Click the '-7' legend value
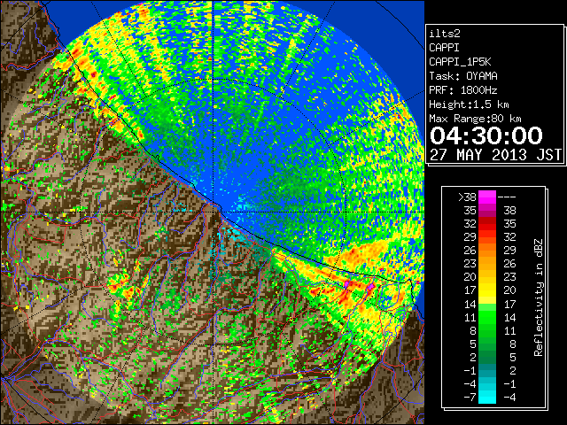The height and width of the screenshot is (425, 567). pyautogui.click(x=470, y=397)
